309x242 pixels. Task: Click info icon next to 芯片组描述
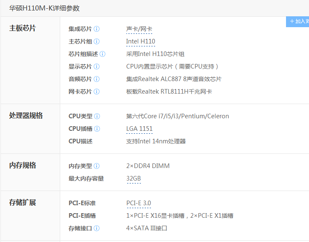pyautogui.click(x=102, y=54)
